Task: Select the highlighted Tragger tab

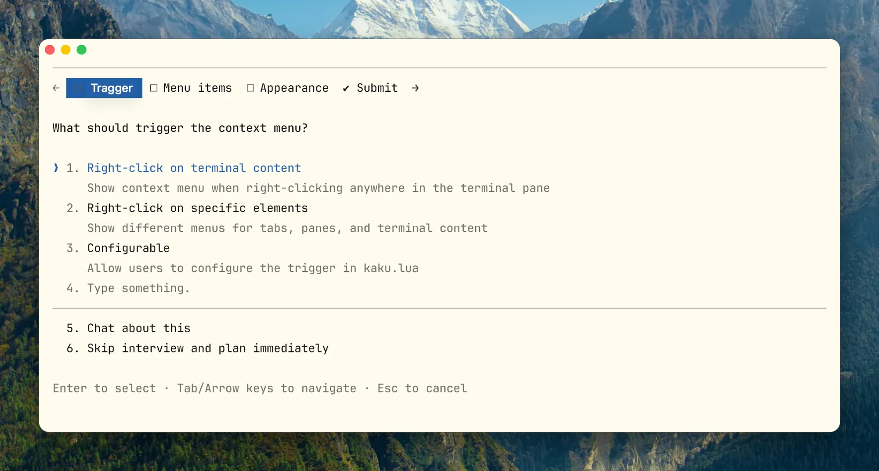Action: [112, 88]
